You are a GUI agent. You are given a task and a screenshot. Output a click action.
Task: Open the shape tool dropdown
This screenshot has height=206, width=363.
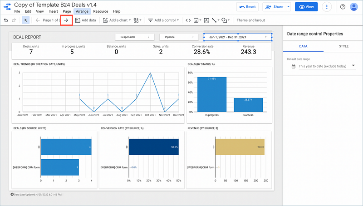click(226, 20)
